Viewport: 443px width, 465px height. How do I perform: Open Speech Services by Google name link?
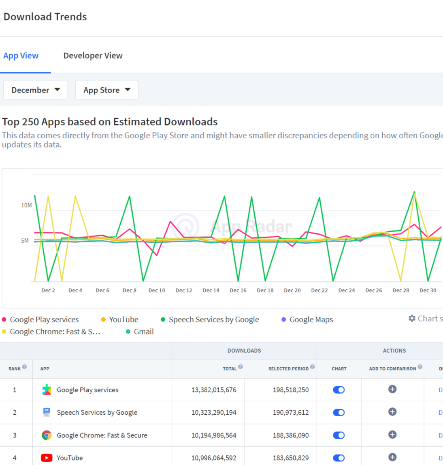point(97,413)
